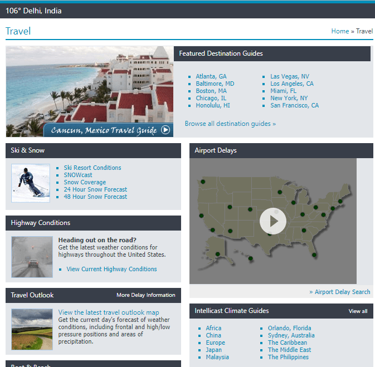Open the Europe climate guide
375x367 pixels.
tap(215, 342)
